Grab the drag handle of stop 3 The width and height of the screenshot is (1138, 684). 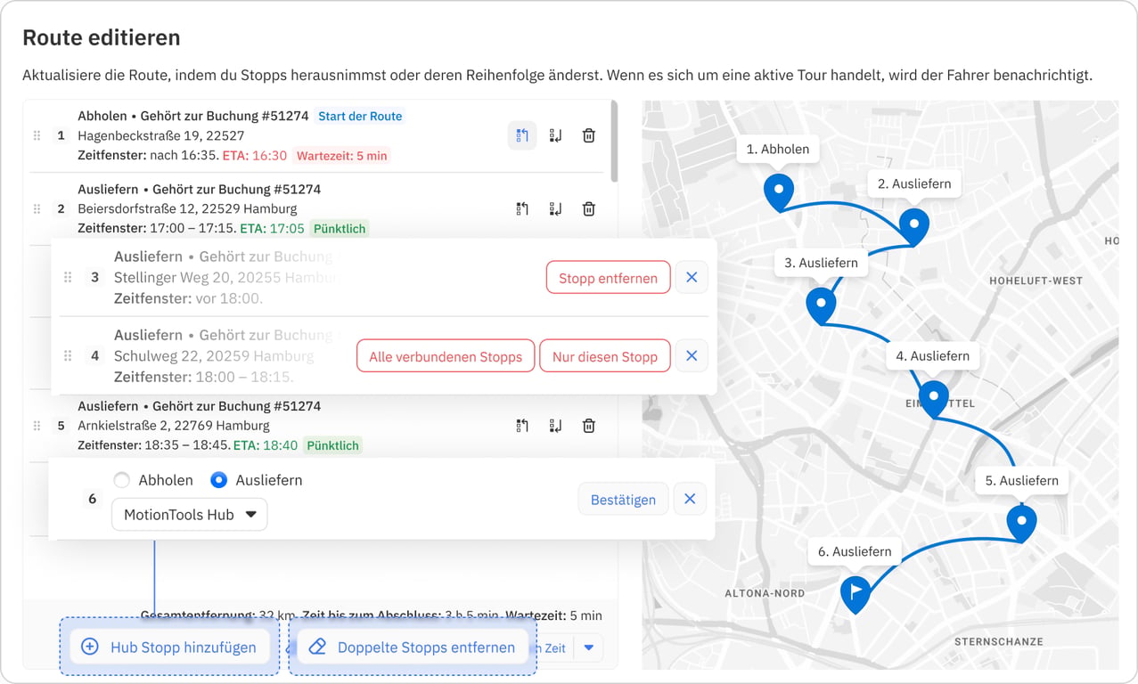(68, 277)
